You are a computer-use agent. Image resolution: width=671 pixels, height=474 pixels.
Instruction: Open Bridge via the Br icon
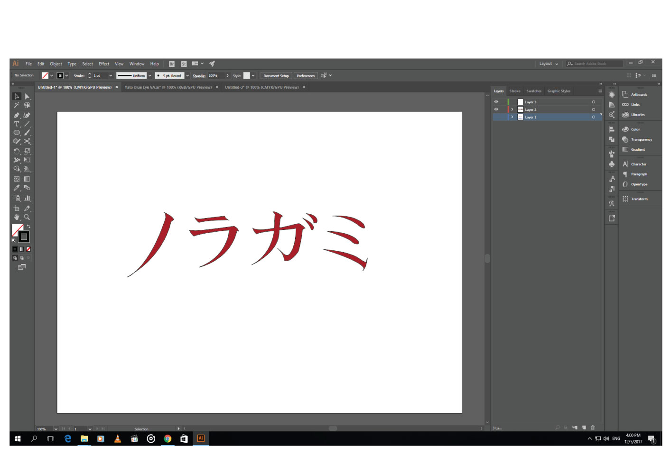[172, 64]
